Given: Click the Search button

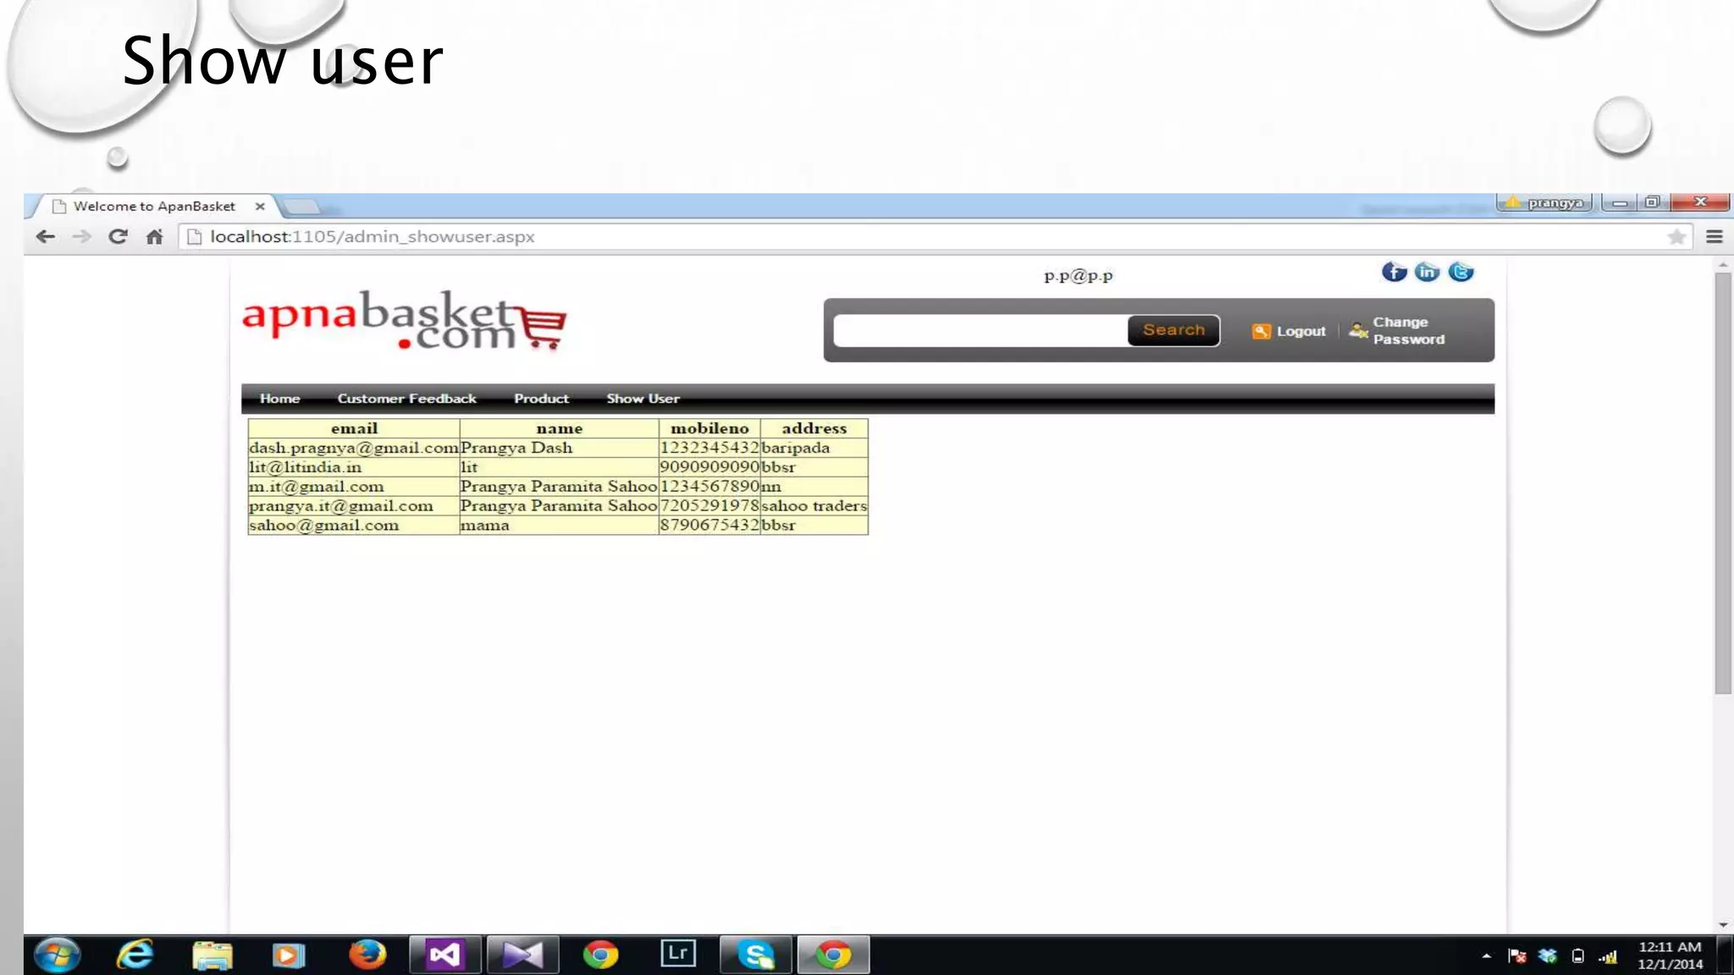Looking at the screenshot, I should [1173, 330].
